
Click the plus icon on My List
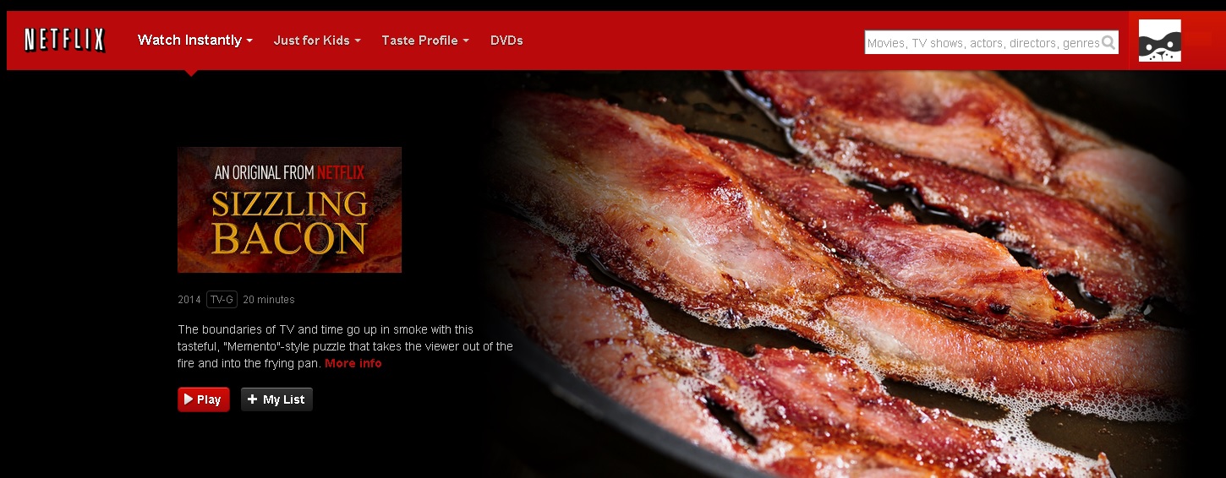coord(252,399)
